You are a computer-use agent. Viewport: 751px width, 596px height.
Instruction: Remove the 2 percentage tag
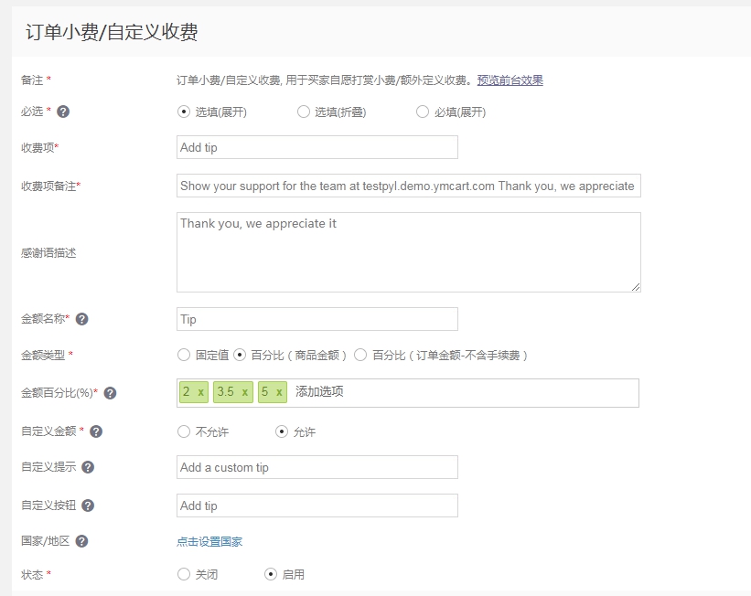[200, 392]
